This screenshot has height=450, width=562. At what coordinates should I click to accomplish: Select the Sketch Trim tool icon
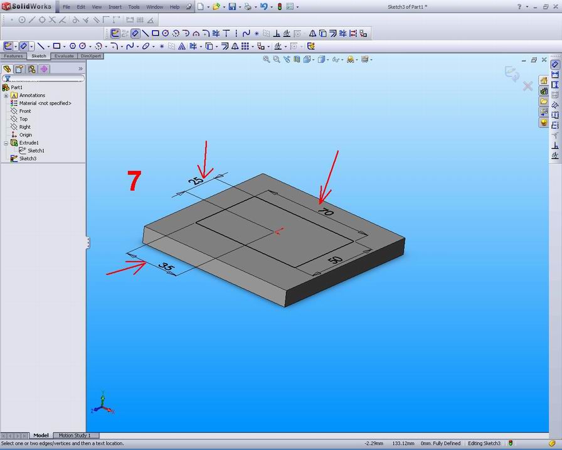point(193,46)
